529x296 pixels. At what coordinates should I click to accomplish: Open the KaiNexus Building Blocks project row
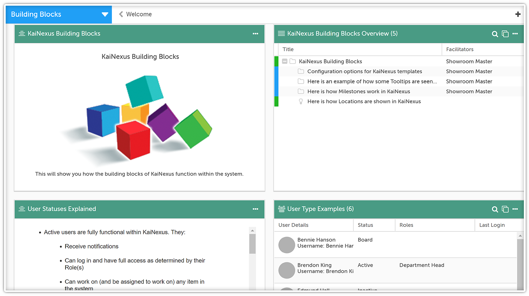click(330, 62)
